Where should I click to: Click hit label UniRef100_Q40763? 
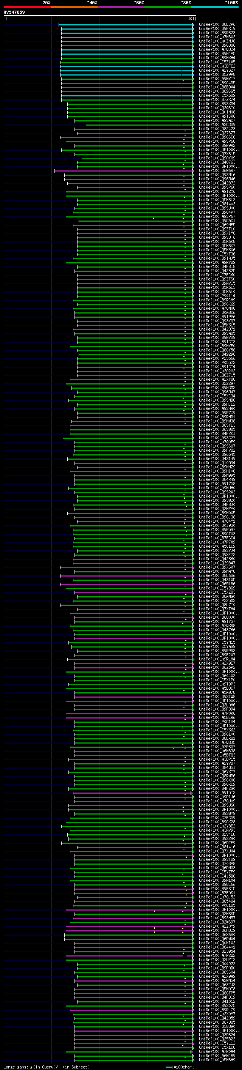(217, 162)
